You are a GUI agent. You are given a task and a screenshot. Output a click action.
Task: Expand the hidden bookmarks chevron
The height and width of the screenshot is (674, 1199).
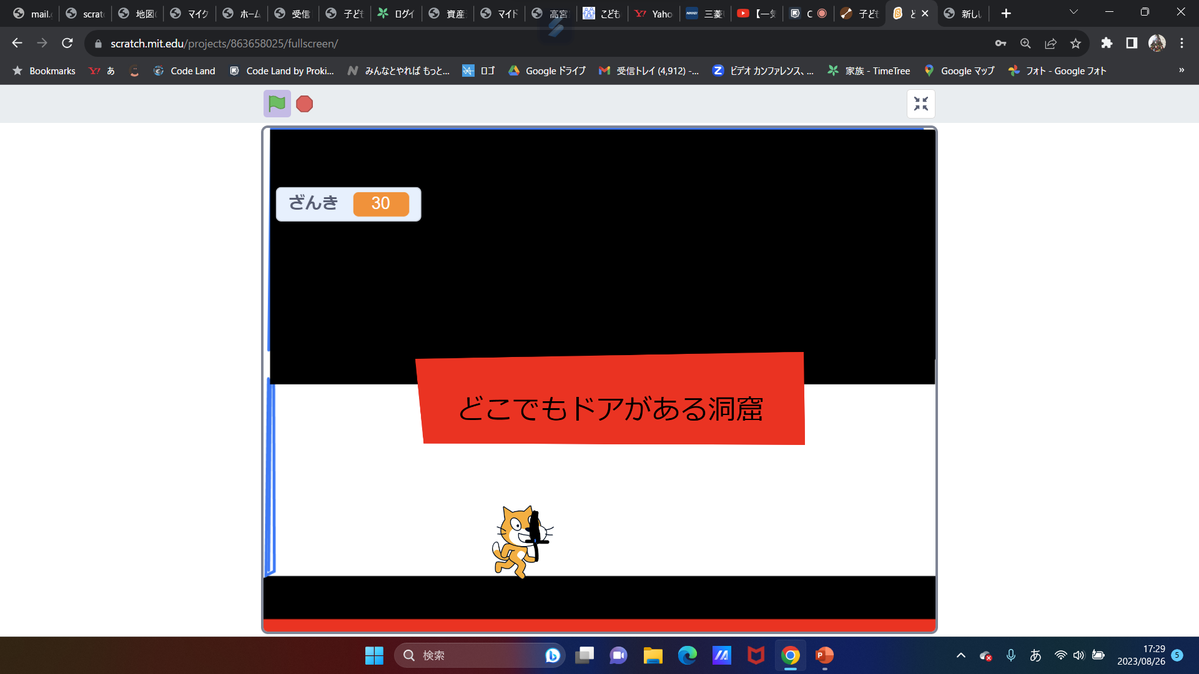(x=1182, y=70)
